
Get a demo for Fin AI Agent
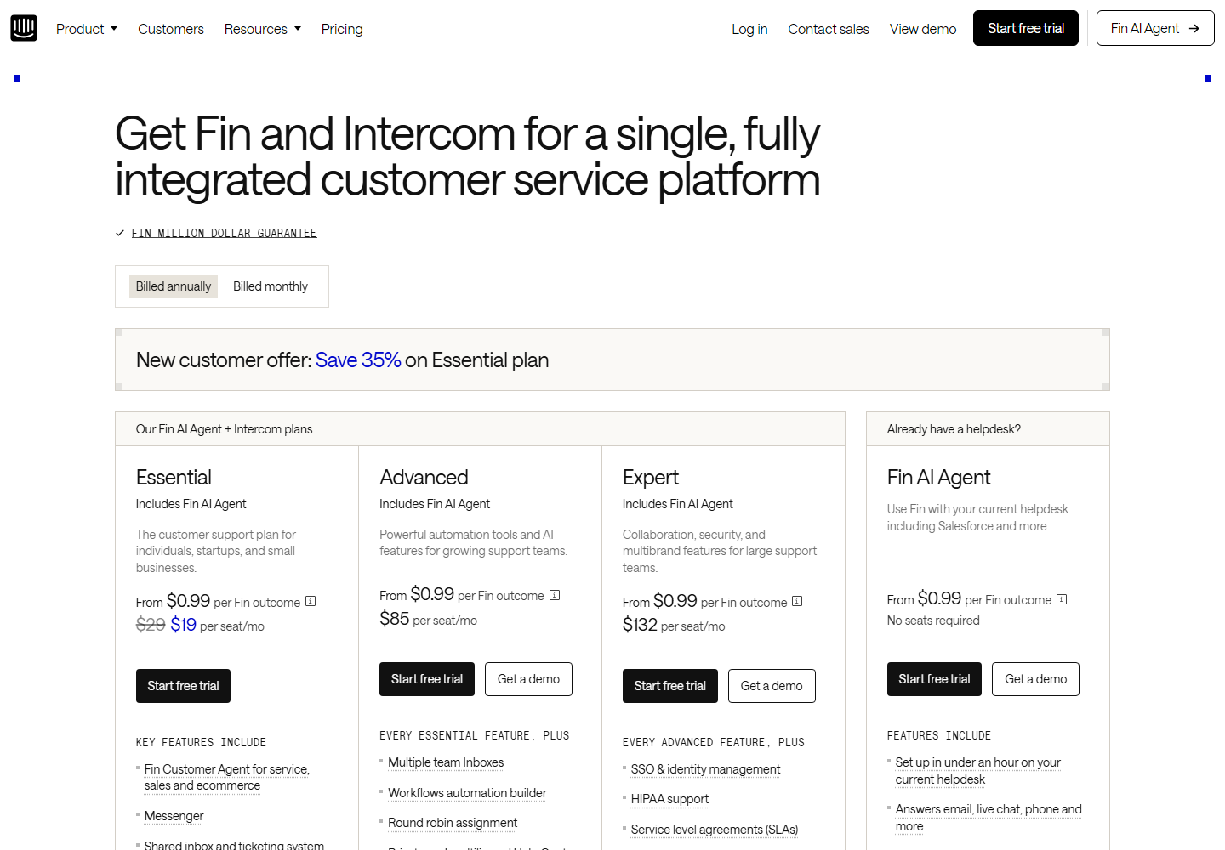[1035, 679]
